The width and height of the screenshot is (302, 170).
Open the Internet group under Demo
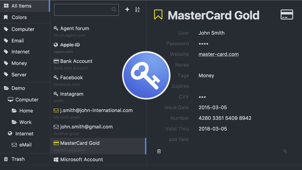[25, 134]
